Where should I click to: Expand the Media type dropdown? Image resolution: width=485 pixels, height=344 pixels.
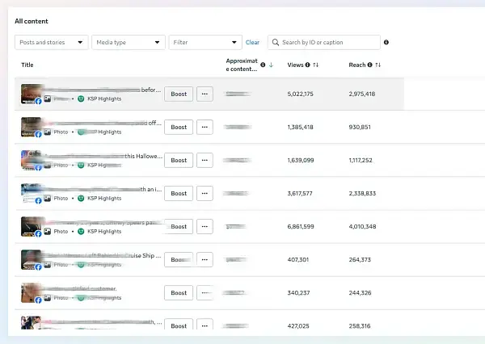(128, 42)
